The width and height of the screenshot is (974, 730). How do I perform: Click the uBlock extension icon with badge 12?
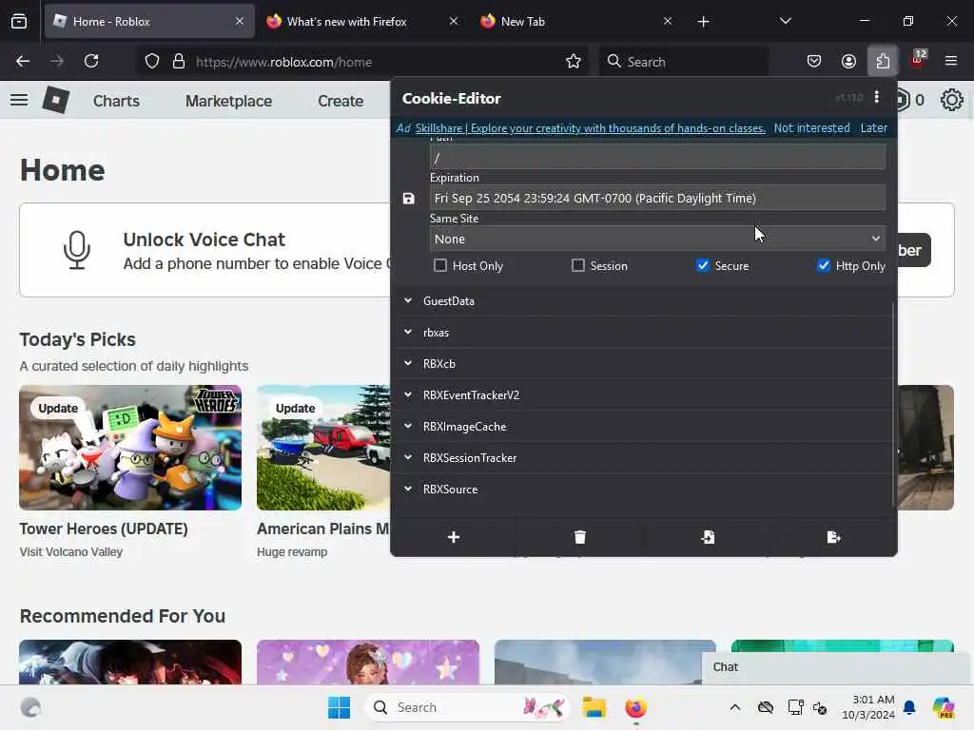918,60
